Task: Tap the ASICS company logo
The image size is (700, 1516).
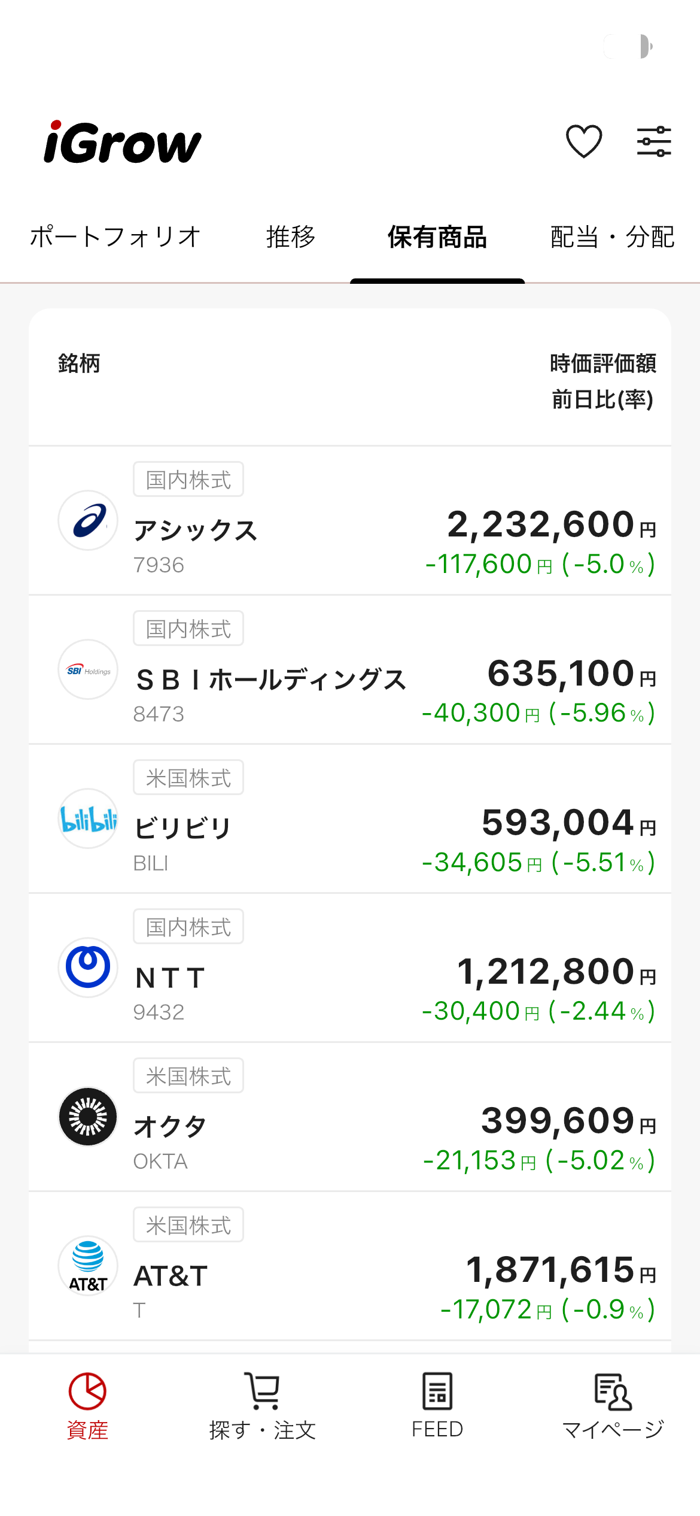Action: pyautogui.click(x=88, y=520)
